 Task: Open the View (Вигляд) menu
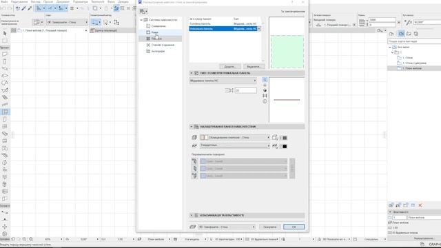[x=35, y=1]
